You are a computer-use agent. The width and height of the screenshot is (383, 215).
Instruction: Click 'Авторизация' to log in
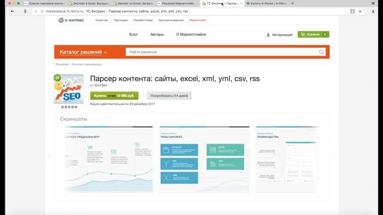[x=279, y=35]
